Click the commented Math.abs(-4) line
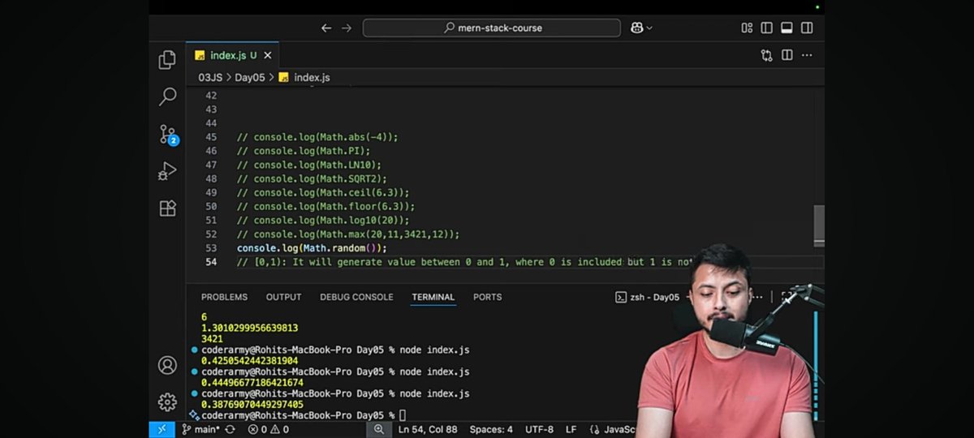Screen dimensions: 974x438 [317, 137]
